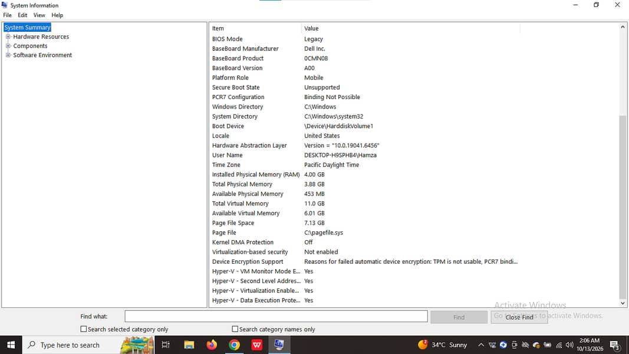Click the Meet Now camera tray icon
This screenshot has height=354, width=629.
(514, 345)
